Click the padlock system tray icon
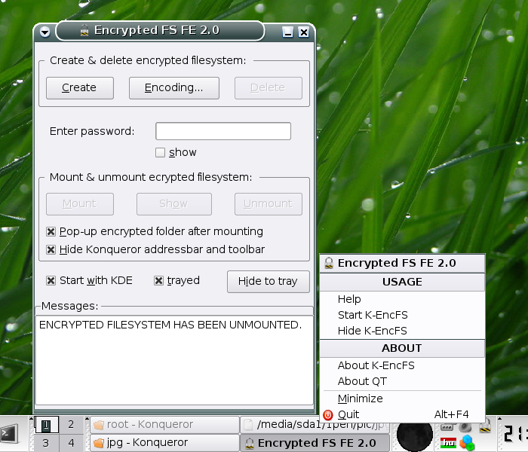Image resolution: width=528 pixels, height=452 pixels. [485, 426]
